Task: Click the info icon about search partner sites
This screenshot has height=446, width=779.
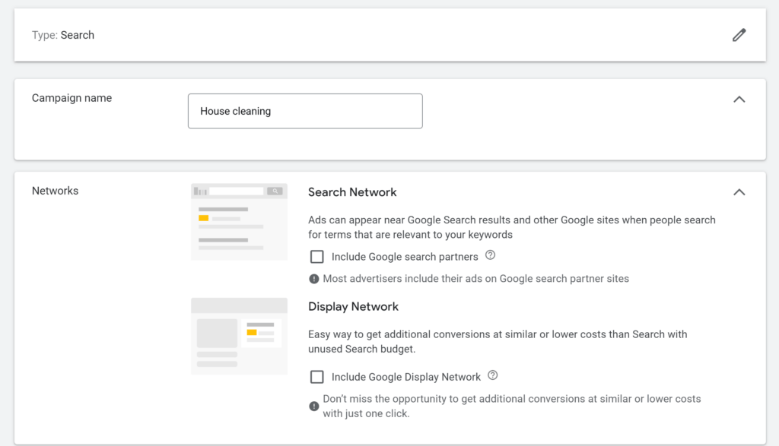Action: (313, 278)
